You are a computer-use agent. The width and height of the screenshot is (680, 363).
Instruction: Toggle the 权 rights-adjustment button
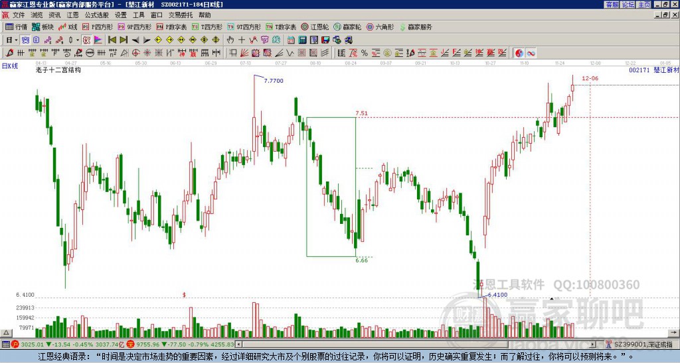pyautogui.click(x=86, y=40)
